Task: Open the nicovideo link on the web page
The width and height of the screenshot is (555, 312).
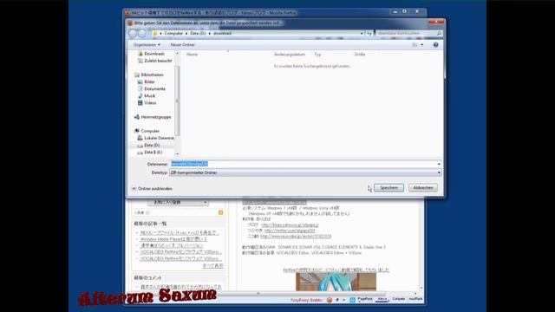Action: tap(296, 237)
